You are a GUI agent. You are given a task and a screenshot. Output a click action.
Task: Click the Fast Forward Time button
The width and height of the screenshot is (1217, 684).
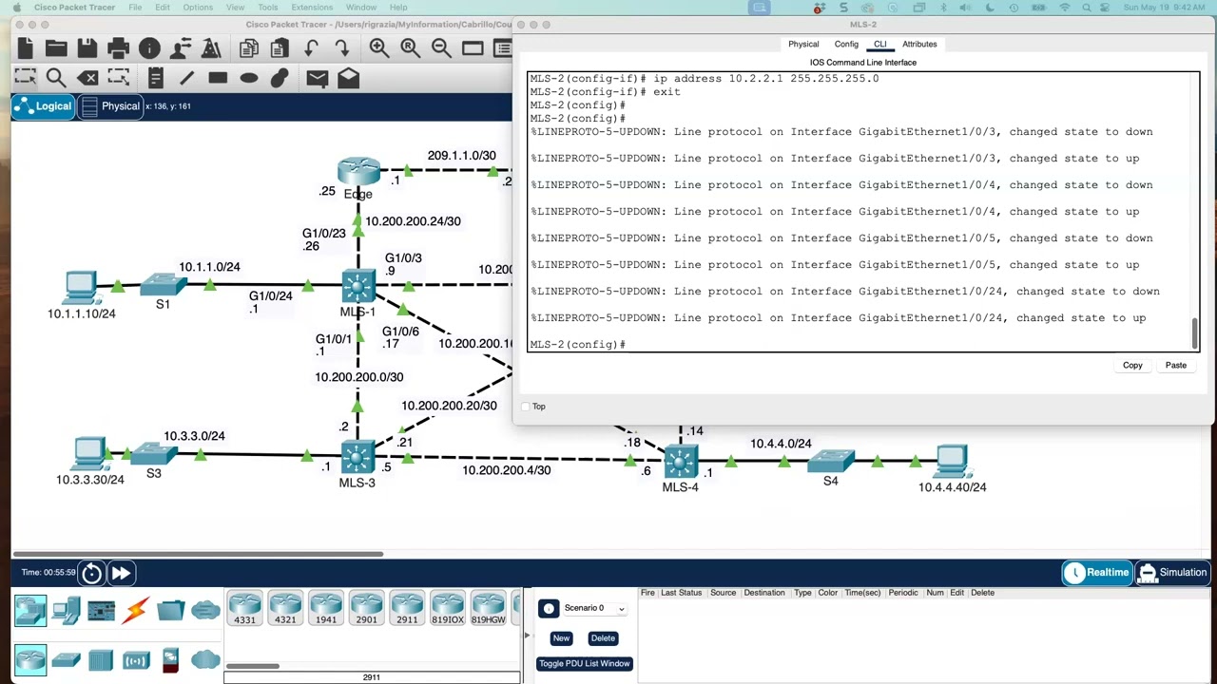[x=121, y=572]
